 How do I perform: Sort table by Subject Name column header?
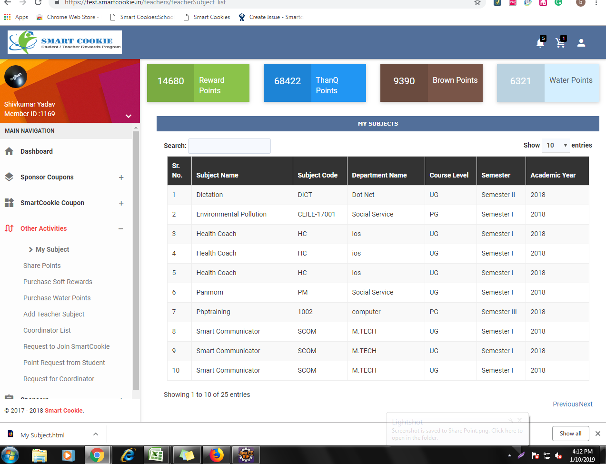[218, 175]
